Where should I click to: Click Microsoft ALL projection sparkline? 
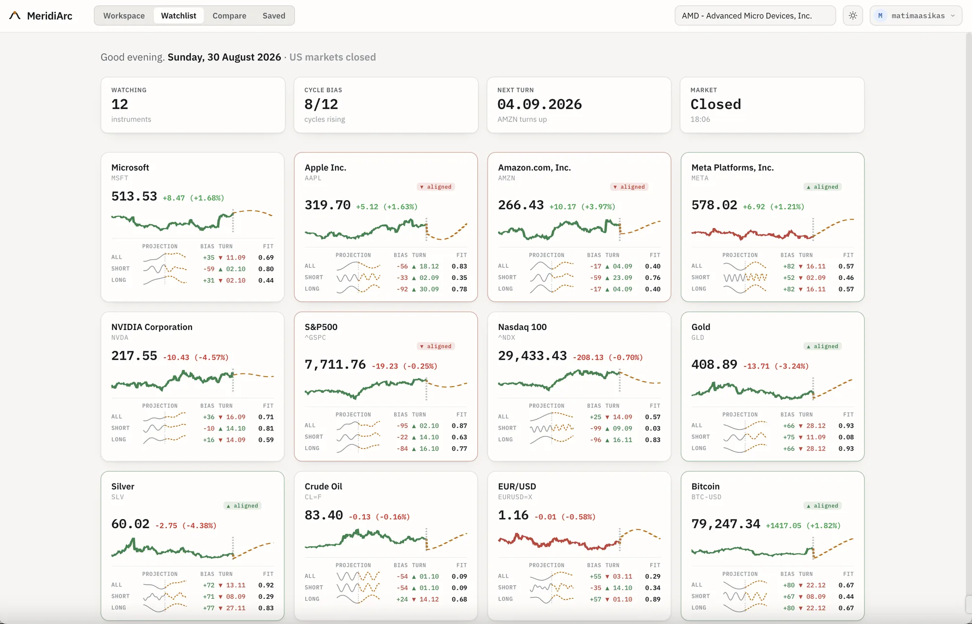tap(165, 257)
